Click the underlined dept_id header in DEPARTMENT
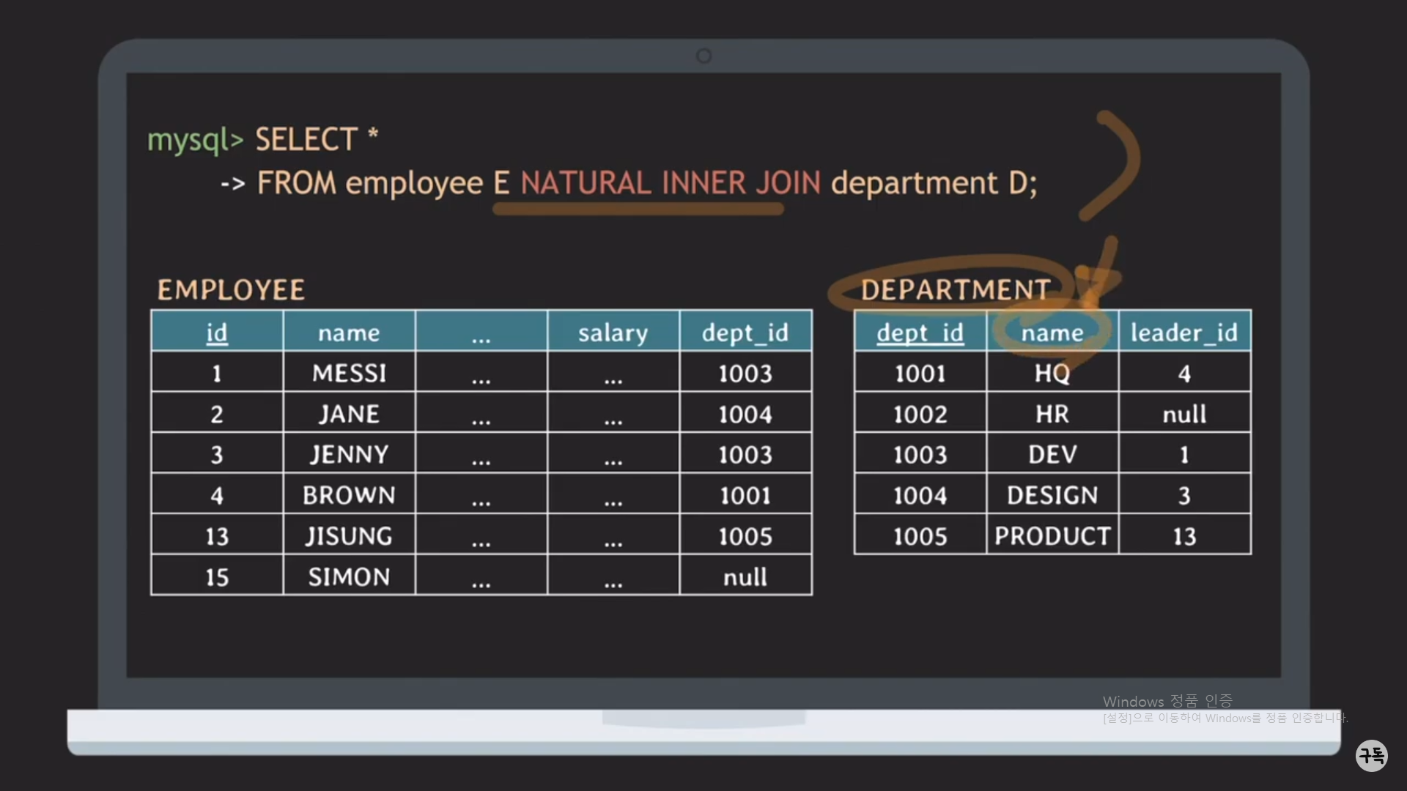 920,333
